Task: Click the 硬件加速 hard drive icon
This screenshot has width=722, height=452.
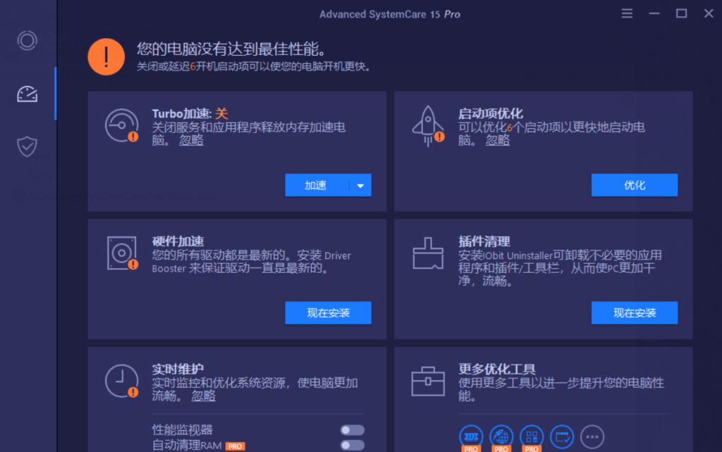Action: coord(122,253)
